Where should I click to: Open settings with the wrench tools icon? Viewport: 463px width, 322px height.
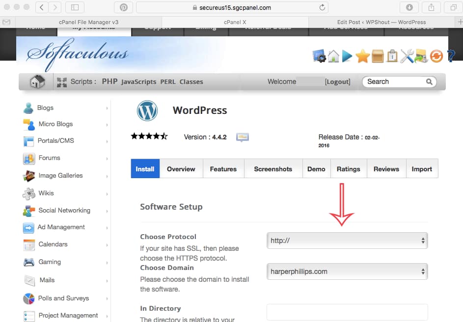tap(407, 56)
